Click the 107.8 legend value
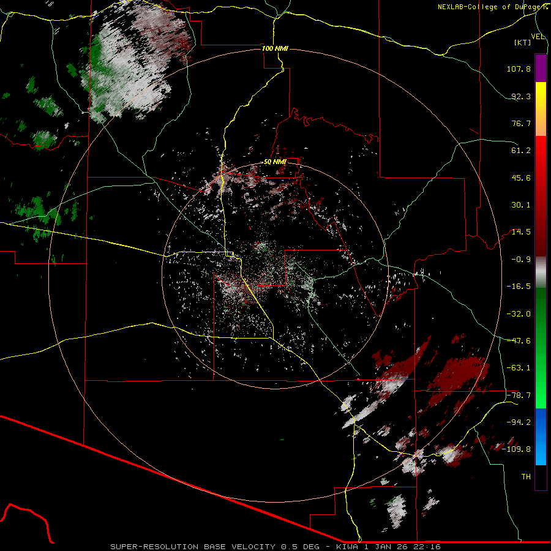This screenshot has height=551, width=551. [519, 69]
